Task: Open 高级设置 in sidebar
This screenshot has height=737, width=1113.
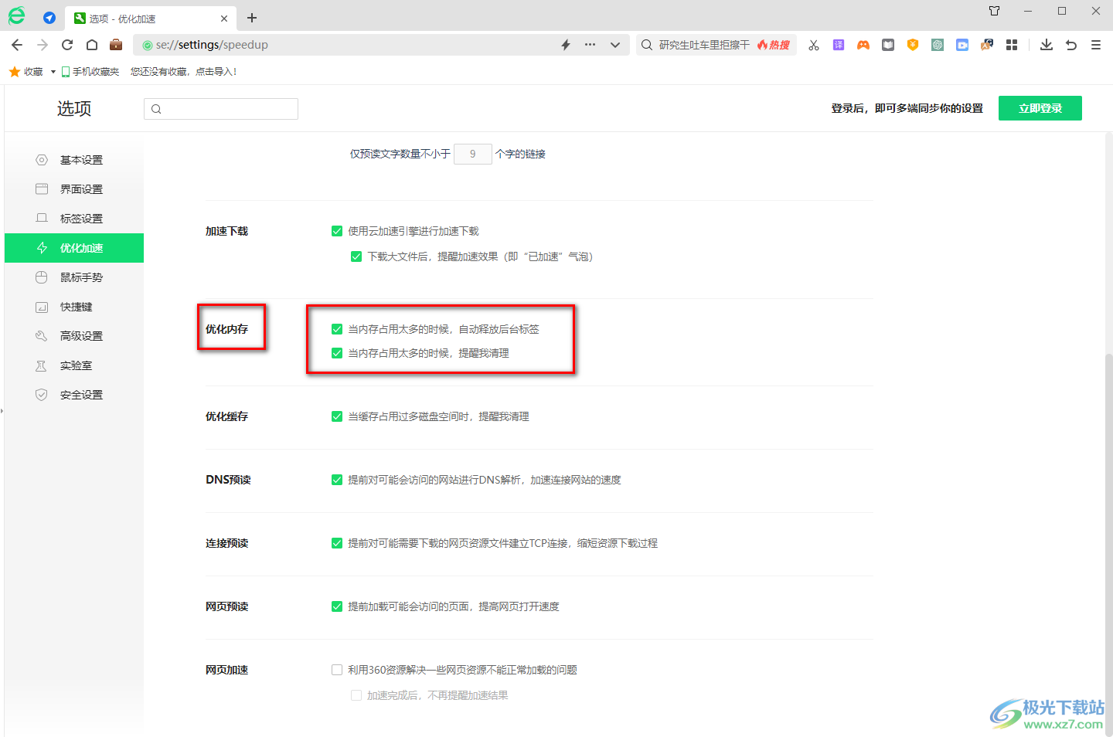Action: point(74,336)
